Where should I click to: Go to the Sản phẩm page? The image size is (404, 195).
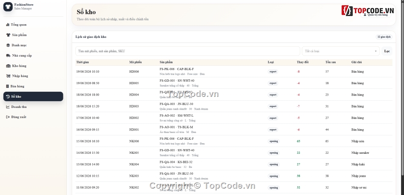click(33, 35)
